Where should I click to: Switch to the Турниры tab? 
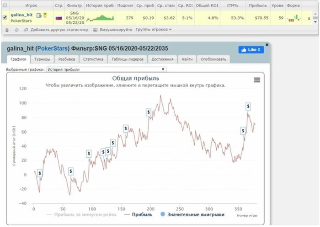point(42,59)
